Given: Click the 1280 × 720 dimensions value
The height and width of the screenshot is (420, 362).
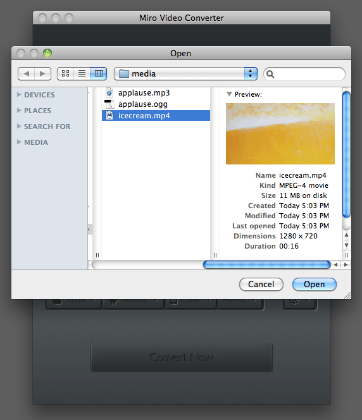Looking at the screenshot, I should (x=298, y=236).
